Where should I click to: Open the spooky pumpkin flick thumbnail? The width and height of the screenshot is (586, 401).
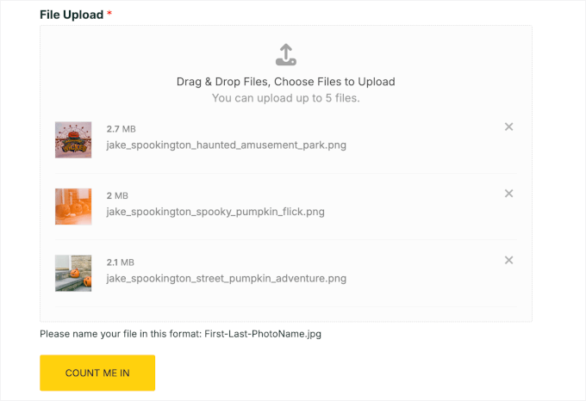(73, 207)
